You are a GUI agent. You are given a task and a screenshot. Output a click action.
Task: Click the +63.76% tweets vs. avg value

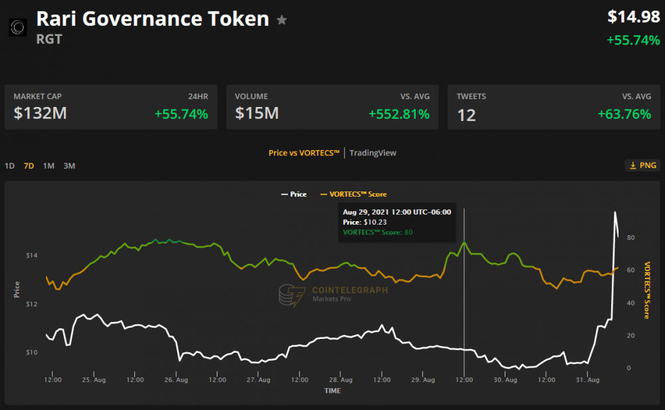pos(624,114)
